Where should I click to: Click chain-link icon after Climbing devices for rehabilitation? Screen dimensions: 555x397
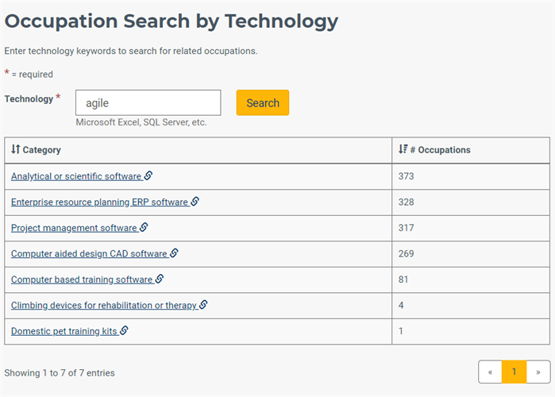coord(203,304)
